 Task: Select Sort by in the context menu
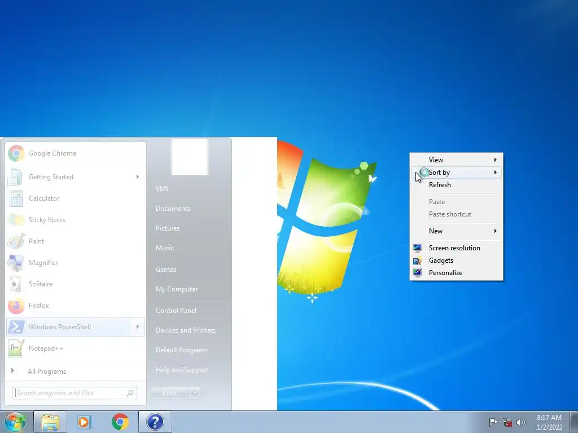pyautogui.click(x=456, y=173)
